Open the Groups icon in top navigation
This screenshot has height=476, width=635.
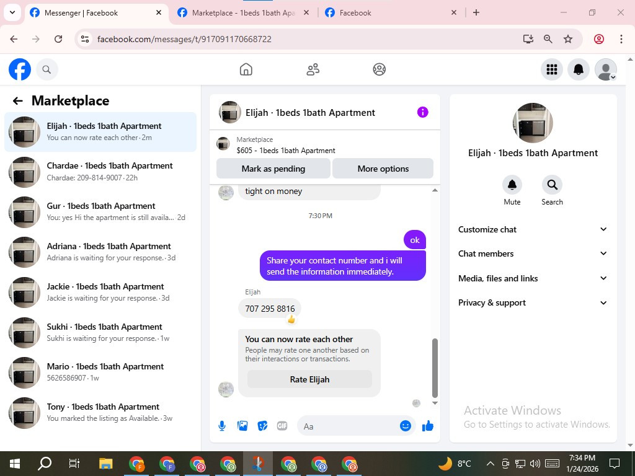(379, 69)
